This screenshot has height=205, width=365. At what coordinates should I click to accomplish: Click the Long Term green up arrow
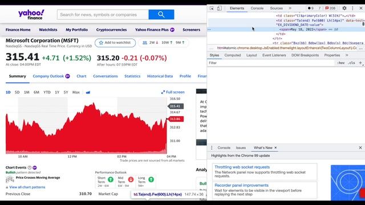[151, 179]
